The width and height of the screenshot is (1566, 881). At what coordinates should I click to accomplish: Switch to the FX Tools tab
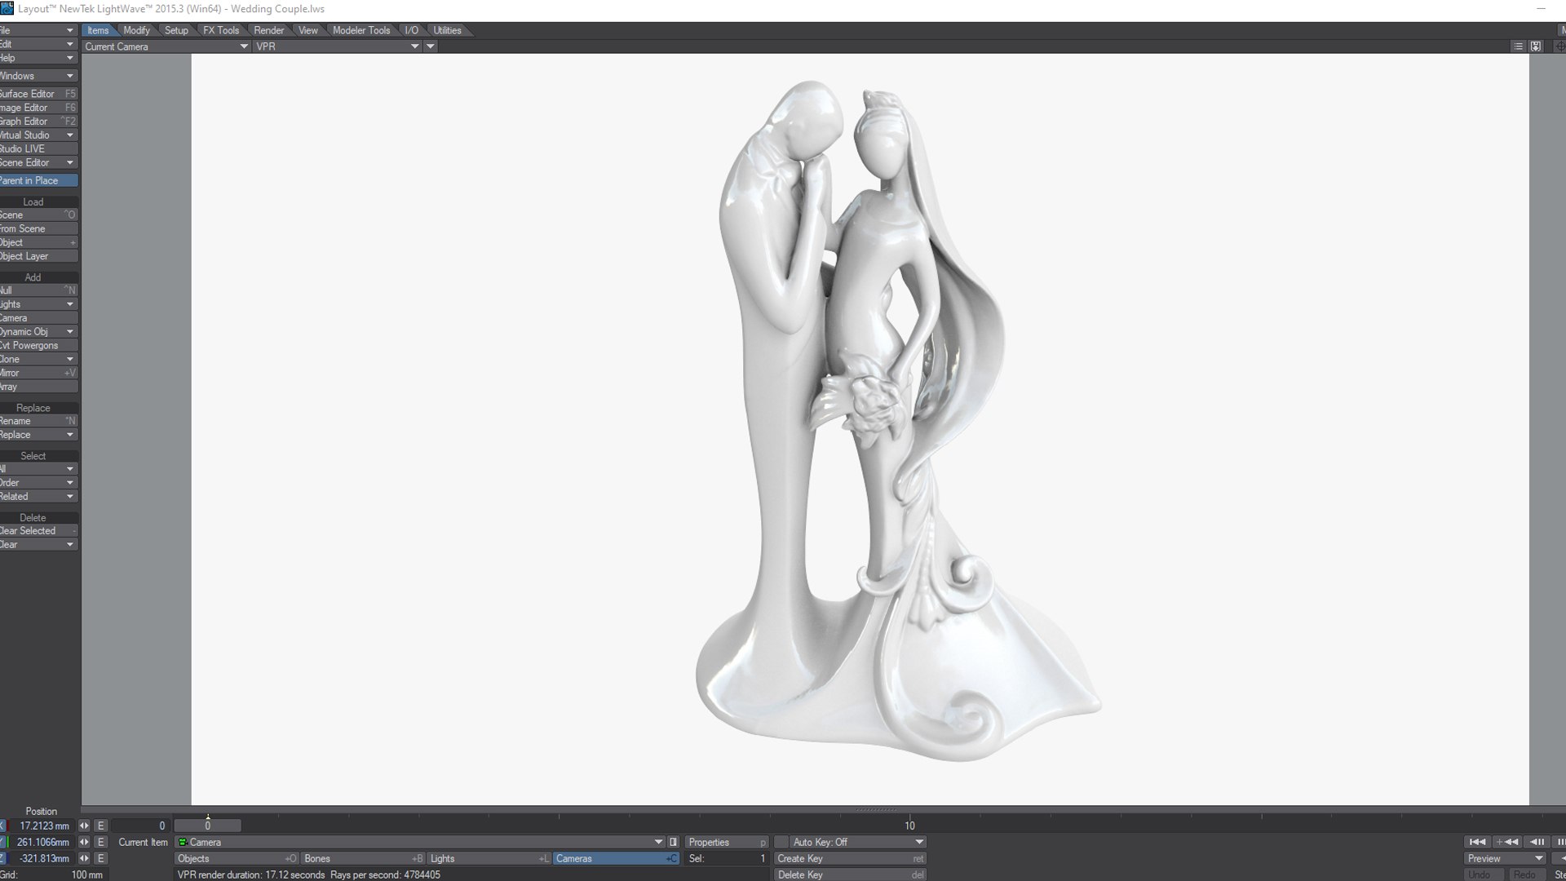[221, 30]
